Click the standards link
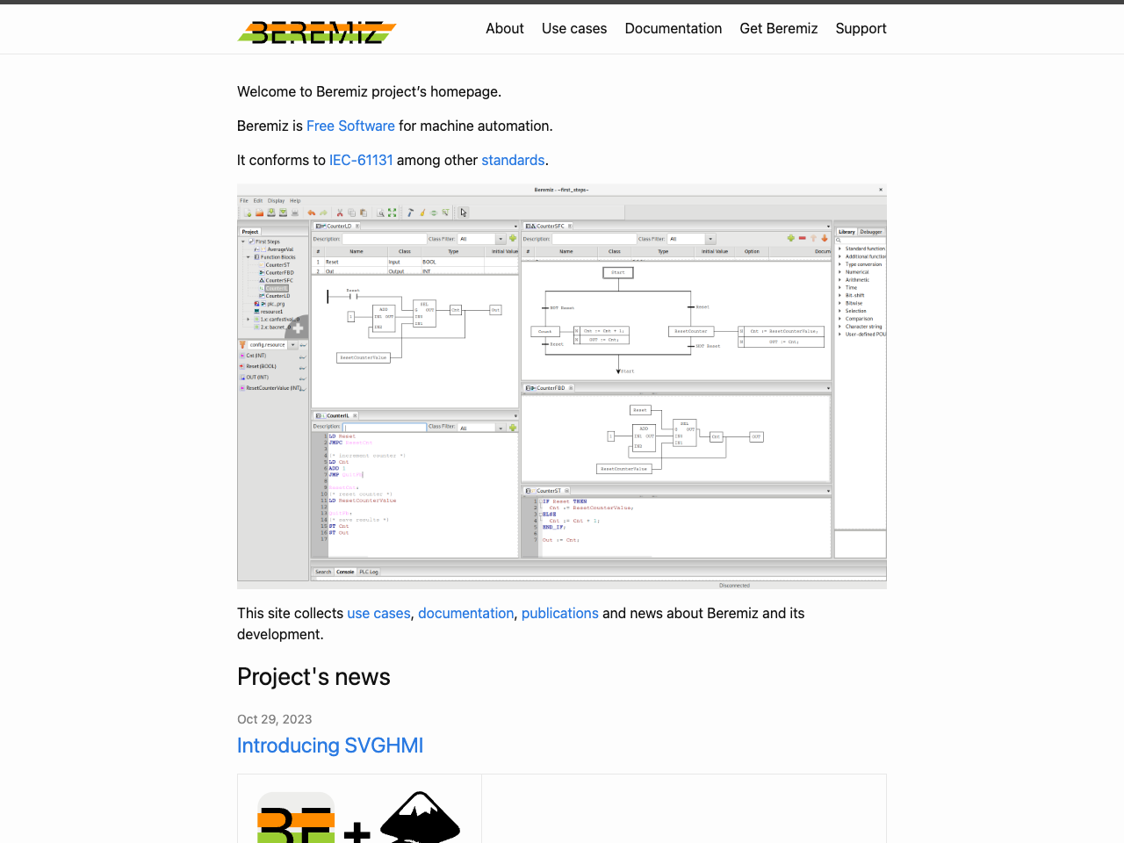 coord(513,160)
